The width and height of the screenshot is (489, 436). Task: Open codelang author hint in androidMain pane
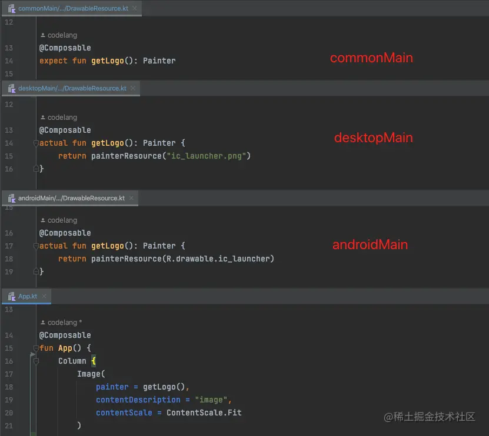coord(59,220)
